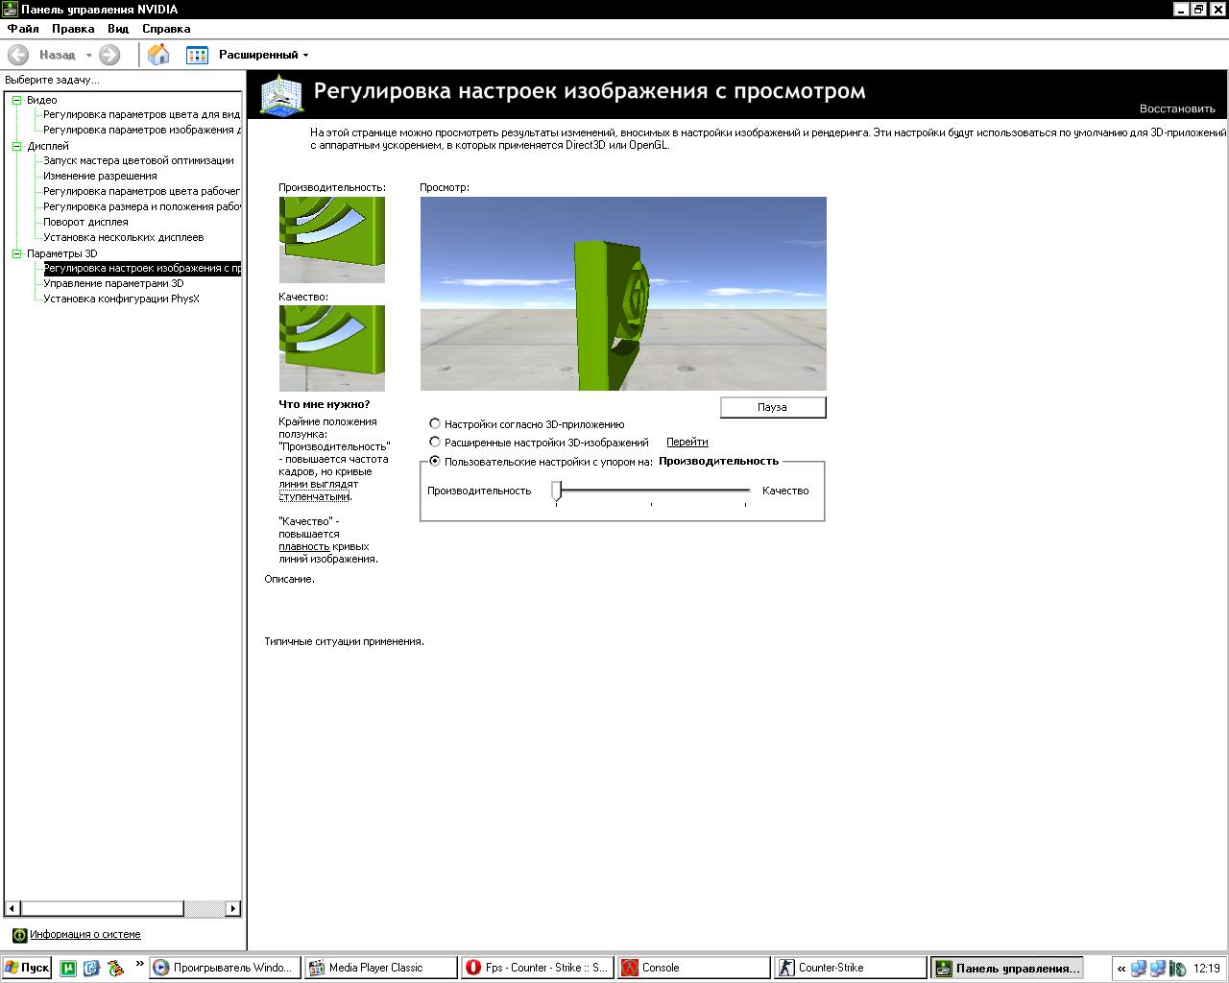
Task: Click the плавность glossary link
Action: tap(304, 546)
